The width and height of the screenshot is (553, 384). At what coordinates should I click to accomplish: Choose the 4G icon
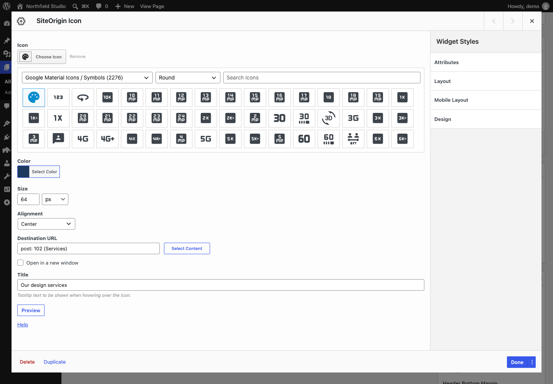[x=83, y=139]
